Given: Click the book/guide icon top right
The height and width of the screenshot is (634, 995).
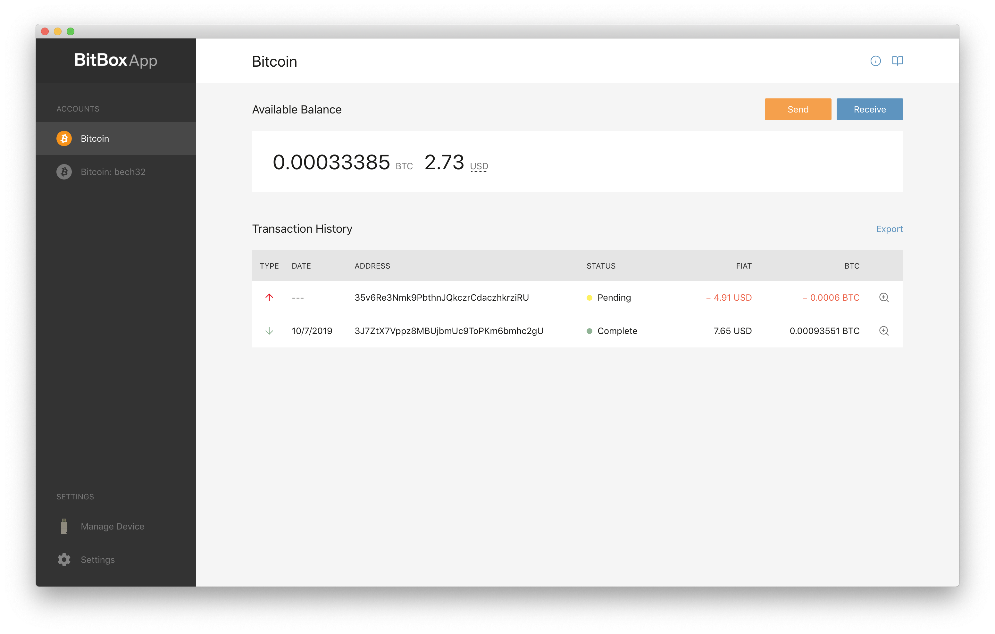Looking at the screenshot, I should [897, 60].
